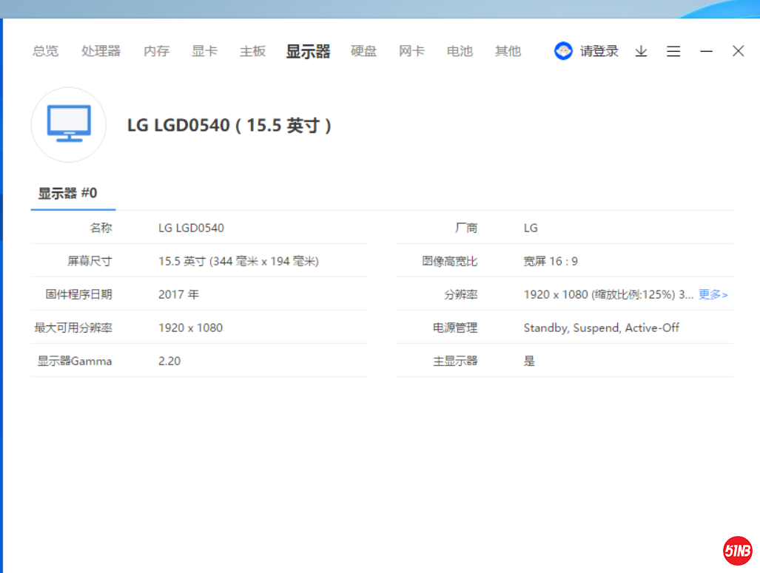Click the 请登录 login link
This screenshot has height=573, width=760.
click(x=599, y=51)
